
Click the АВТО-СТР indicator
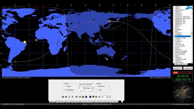183,73
